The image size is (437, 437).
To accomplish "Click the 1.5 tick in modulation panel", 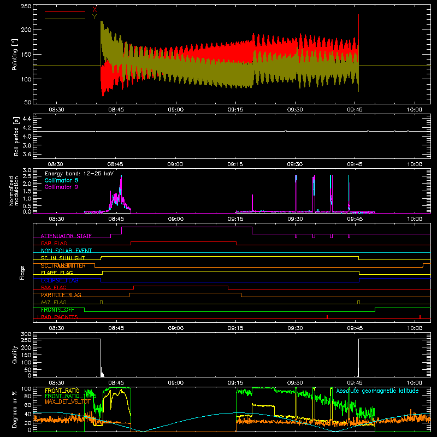I will (x=27, y=191).
